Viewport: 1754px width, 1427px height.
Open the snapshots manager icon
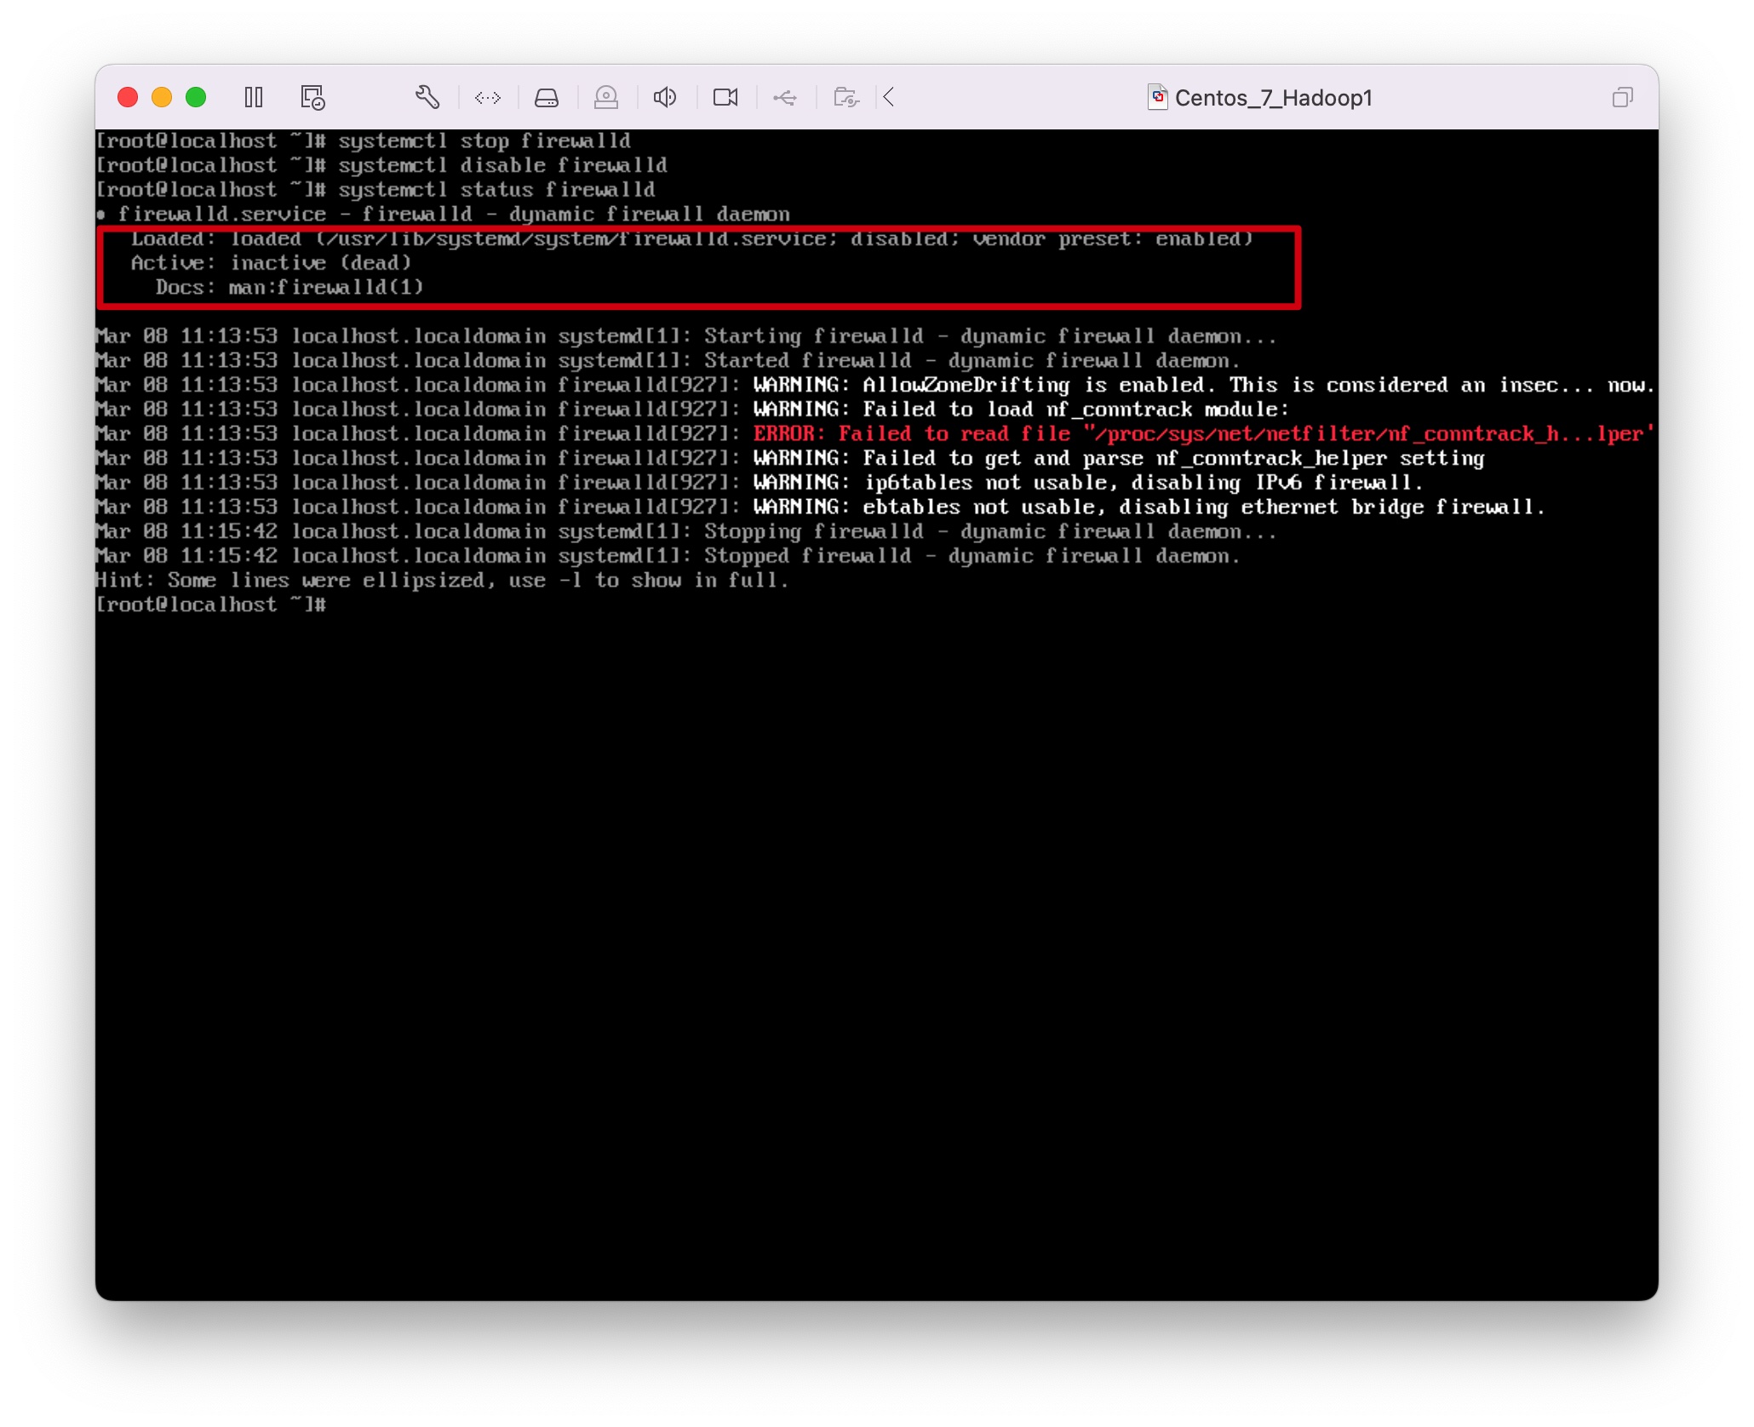313,97
